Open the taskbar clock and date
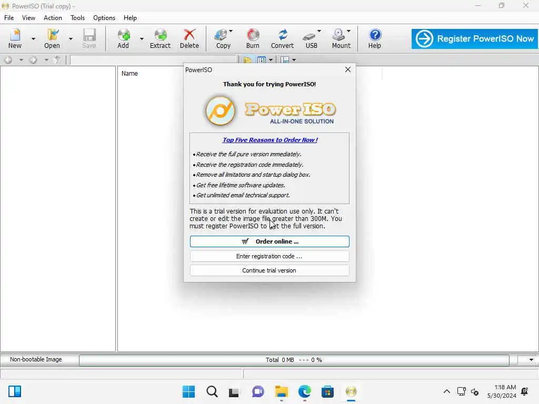 [x=501, y=391]
